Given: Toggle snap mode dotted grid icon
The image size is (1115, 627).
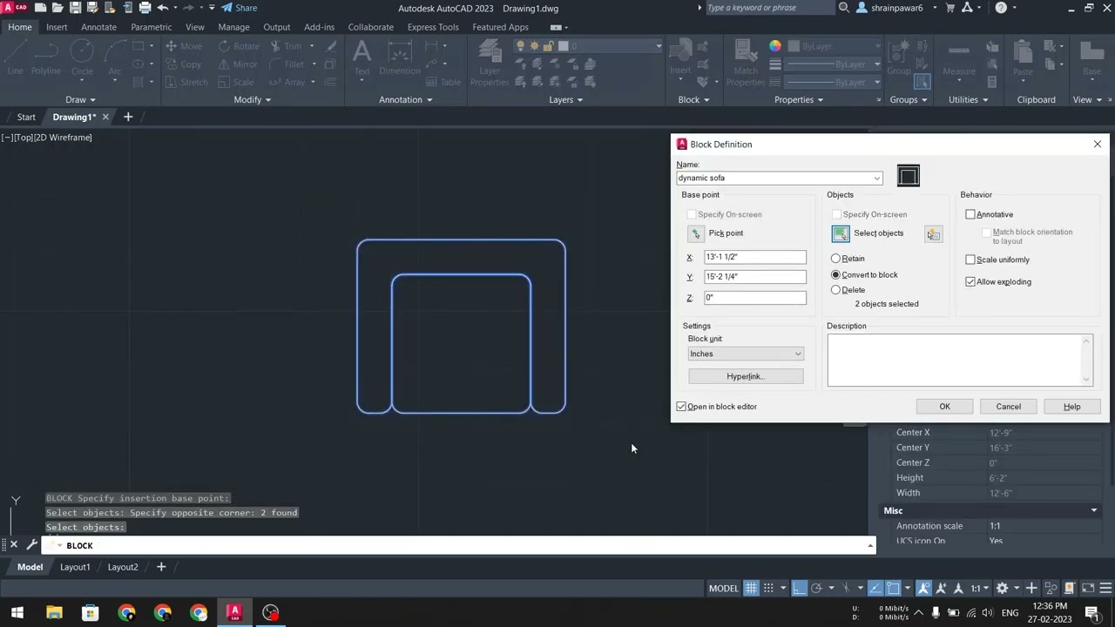Looking at the screenshot, I should click(768, 588).
